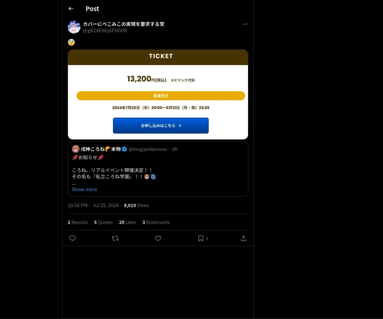The width and height of the screenshot is (383, 319).
Task: Click the 3 Bookmarks count
Action: pos(156,222)
